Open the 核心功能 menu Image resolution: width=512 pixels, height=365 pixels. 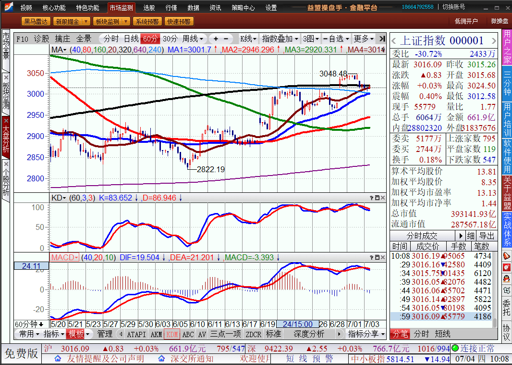point(54,8)
